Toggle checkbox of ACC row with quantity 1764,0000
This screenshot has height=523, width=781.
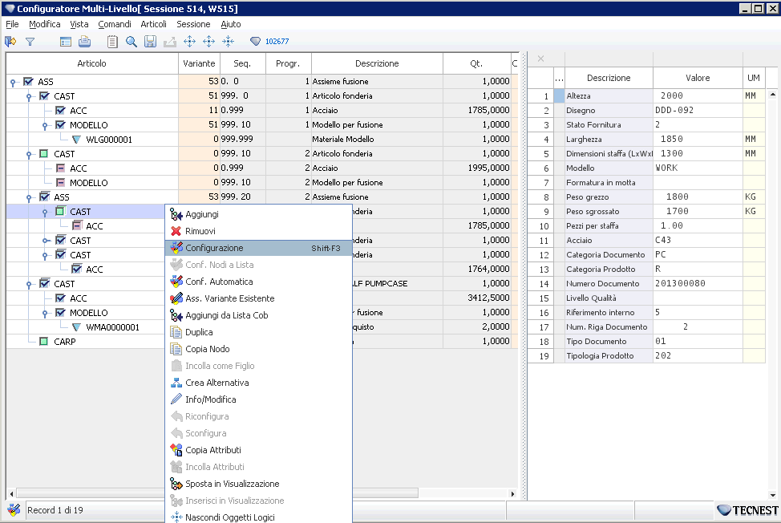[x=76, y=269]
